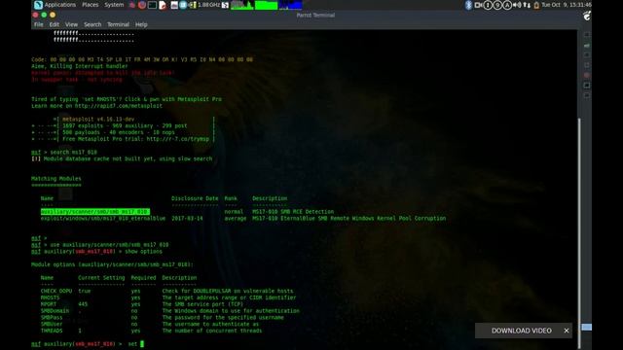623x350 pixels.
Task: Dismiss the Download Video popup with X
Action: tap(567, 331)
